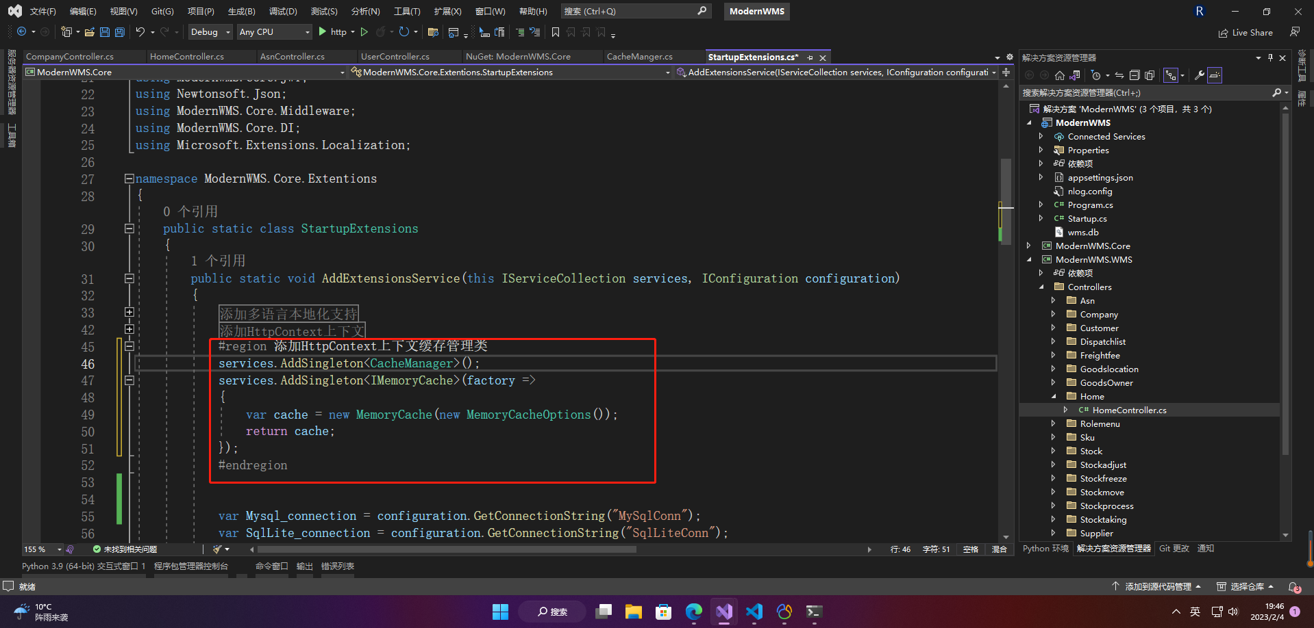
Task: Click the bookmark toggle icon in toolbar
Action: 556,31
